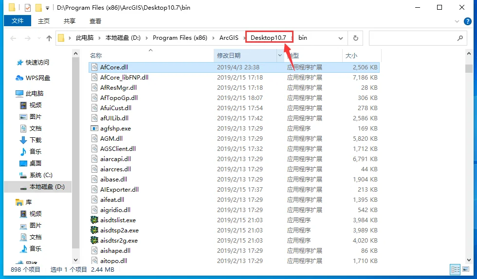Expand the ribbon with the chevron
This screenshot has width=477, height=279.
[x=457, y=21]
